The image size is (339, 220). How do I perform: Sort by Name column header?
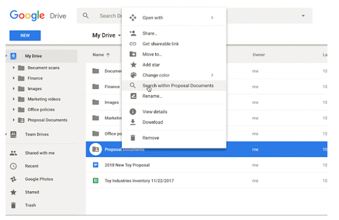pyautogui.click(x=98, y=55)
